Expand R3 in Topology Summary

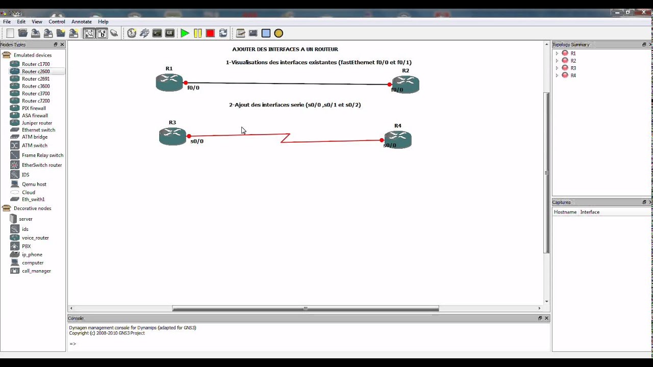pyautogui.click(x=557, y=68)
